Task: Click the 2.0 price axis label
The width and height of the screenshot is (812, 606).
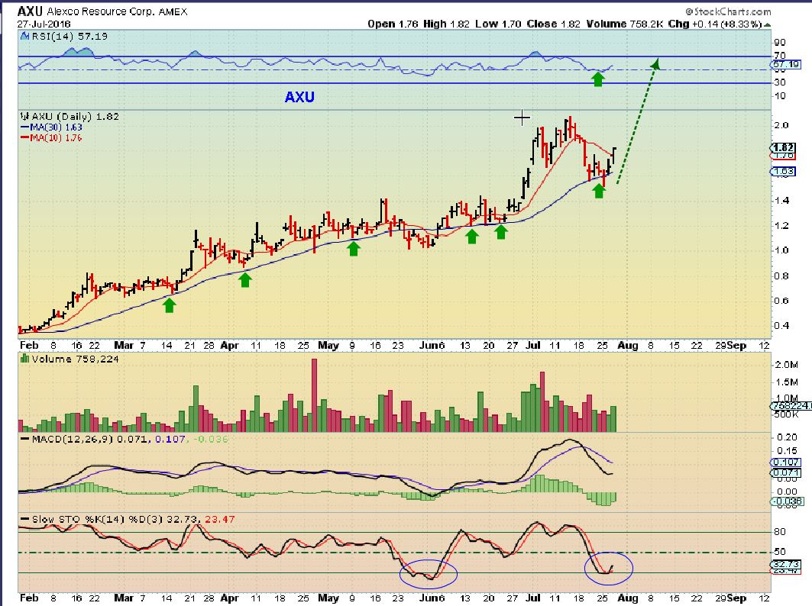Action: coord(781,125)
